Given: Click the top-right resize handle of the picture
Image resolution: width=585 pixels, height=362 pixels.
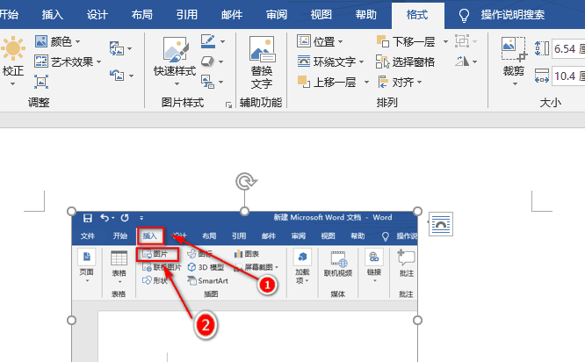Looking at the screenshot, I should pyautogui.click(x=417, y=211).
